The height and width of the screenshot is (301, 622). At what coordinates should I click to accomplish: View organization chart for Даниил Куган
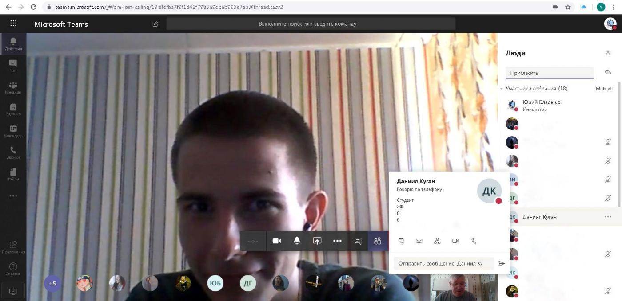pos(437,241)
